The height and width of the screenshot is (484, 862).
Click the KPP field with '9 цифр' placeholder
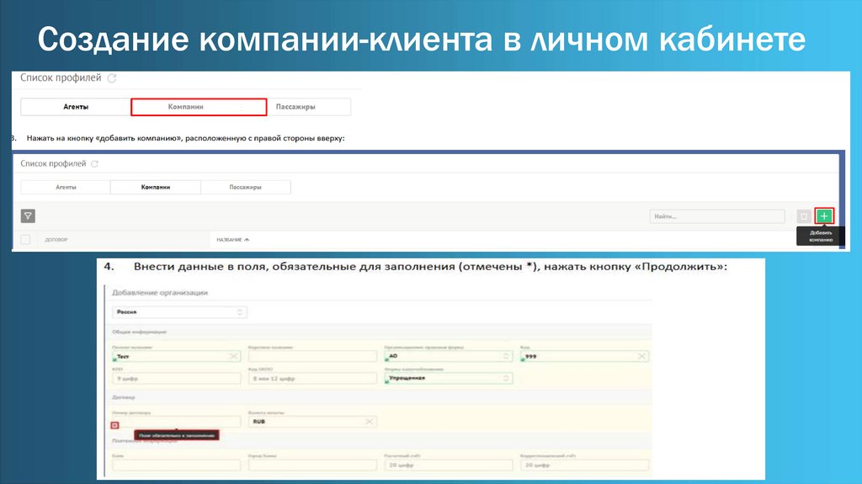tap(177, 379)
